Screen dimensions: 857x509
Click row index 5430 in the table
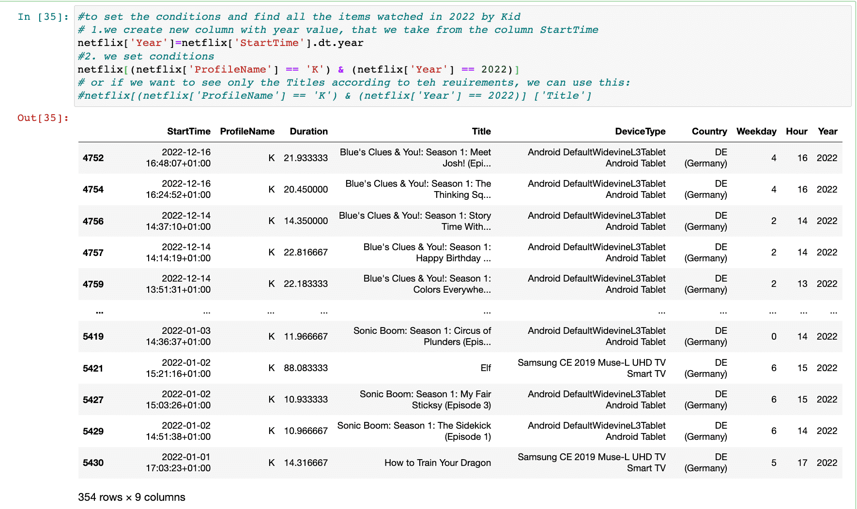click(x=93, y=463)
